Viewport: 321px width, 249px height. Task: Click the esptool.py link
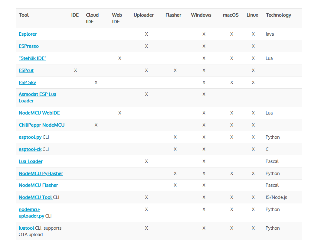coord(30,137)
